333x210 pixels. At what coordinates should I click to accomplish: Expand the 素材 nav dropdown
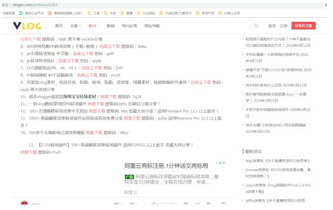pyautogui.click(x=94, y=26)
